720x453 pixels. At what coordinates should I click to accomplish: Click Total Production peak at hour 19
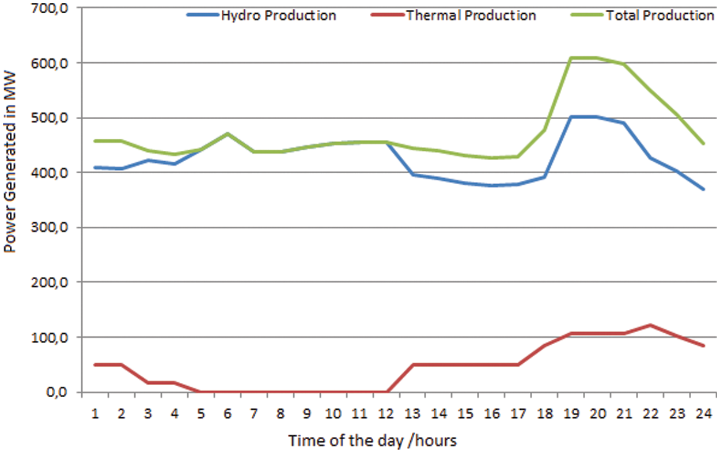point(570,58)
